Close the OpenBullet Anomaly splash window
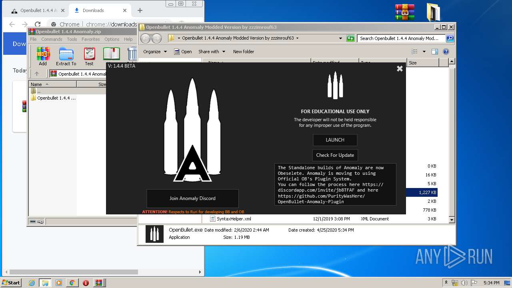Screen dimensions: 512x288 pyautogui.click(x=400, y=69)
